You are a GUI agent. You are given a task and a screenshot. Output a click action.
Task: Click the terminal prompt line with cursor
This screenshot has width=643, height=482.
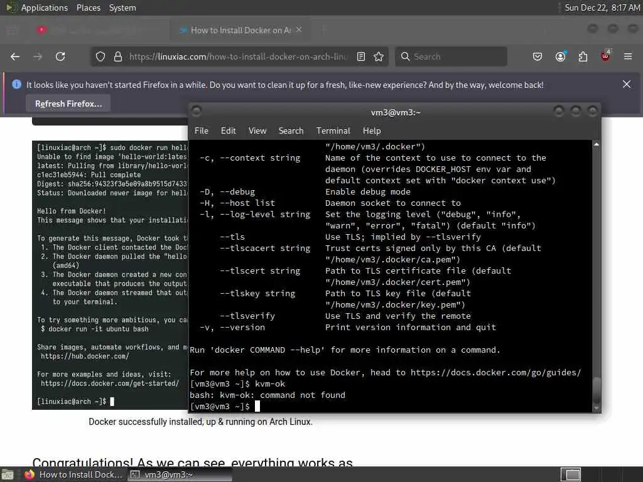click(225, 406)
